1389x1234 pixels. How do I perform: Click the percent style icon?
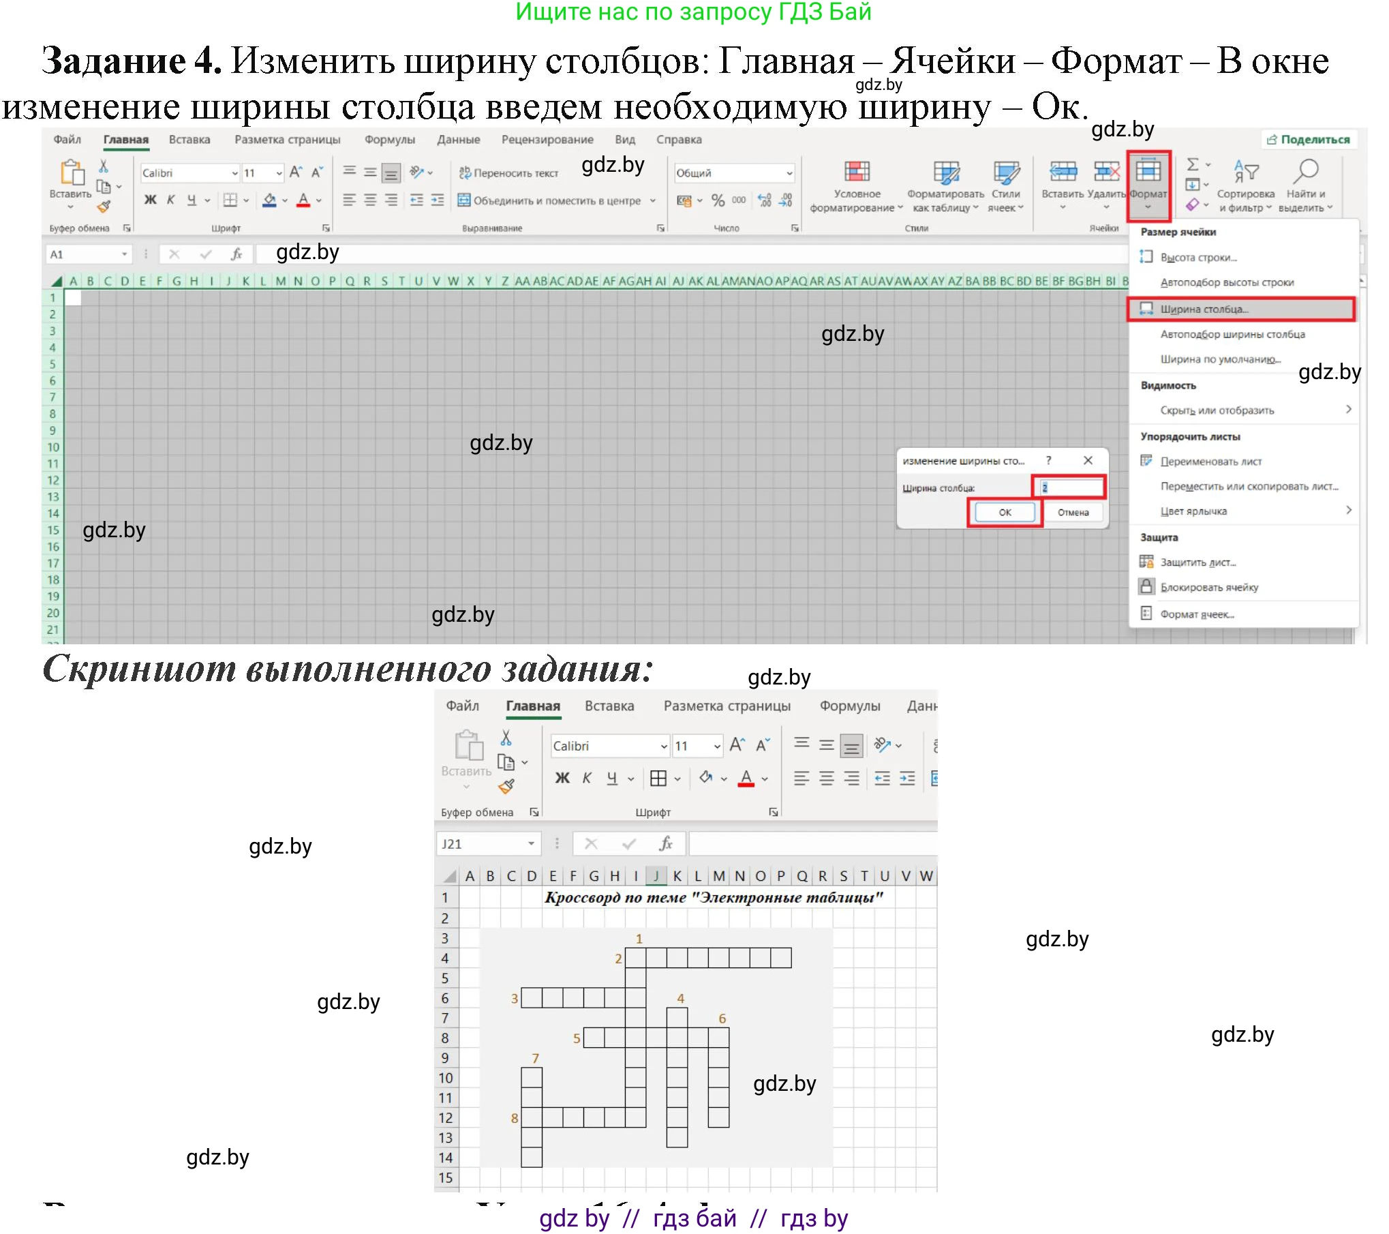[717, 199]
